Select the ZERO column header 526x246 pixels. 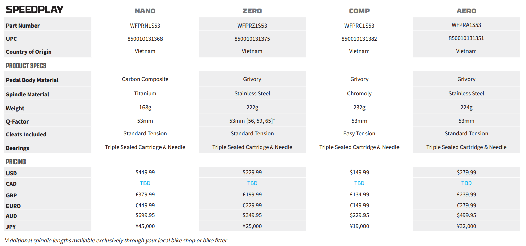pyautogui.click(x=252, y=11)
